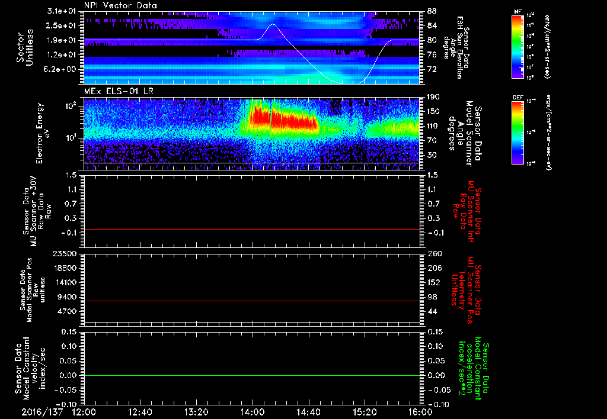Click the "12:40" time axis label
This screenshot has width=607, height=419.
140,412
